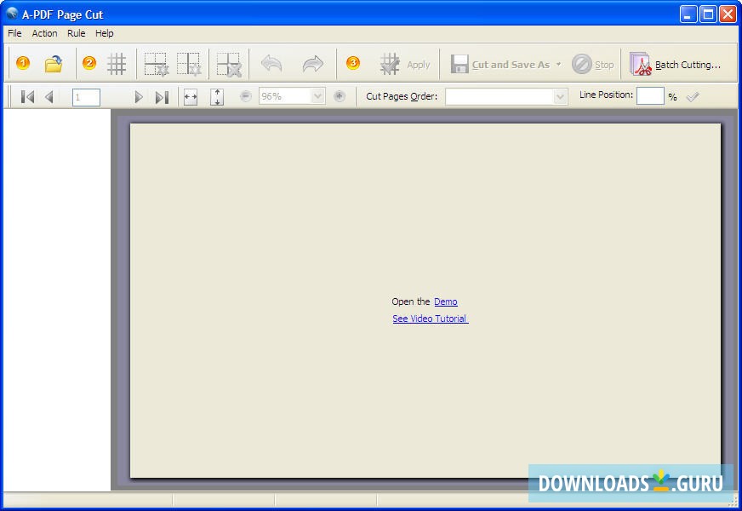Click the Apply rule button
The width and height of the screenshot is (742, 511).
click(x=405, y=65)
